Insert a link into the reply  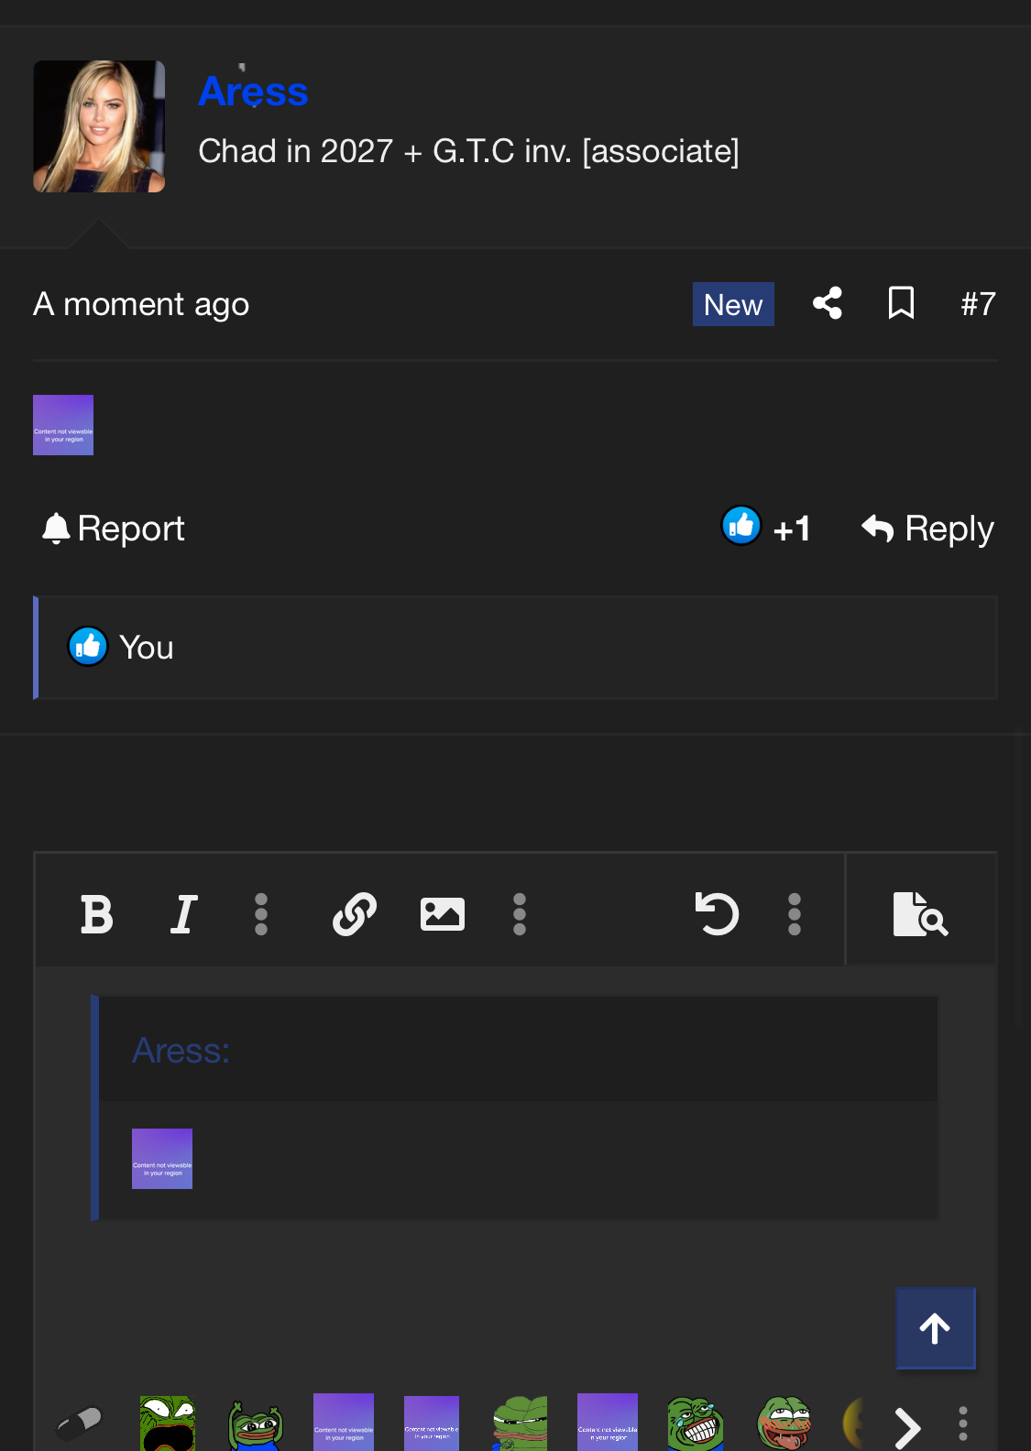tap(355, 914)
